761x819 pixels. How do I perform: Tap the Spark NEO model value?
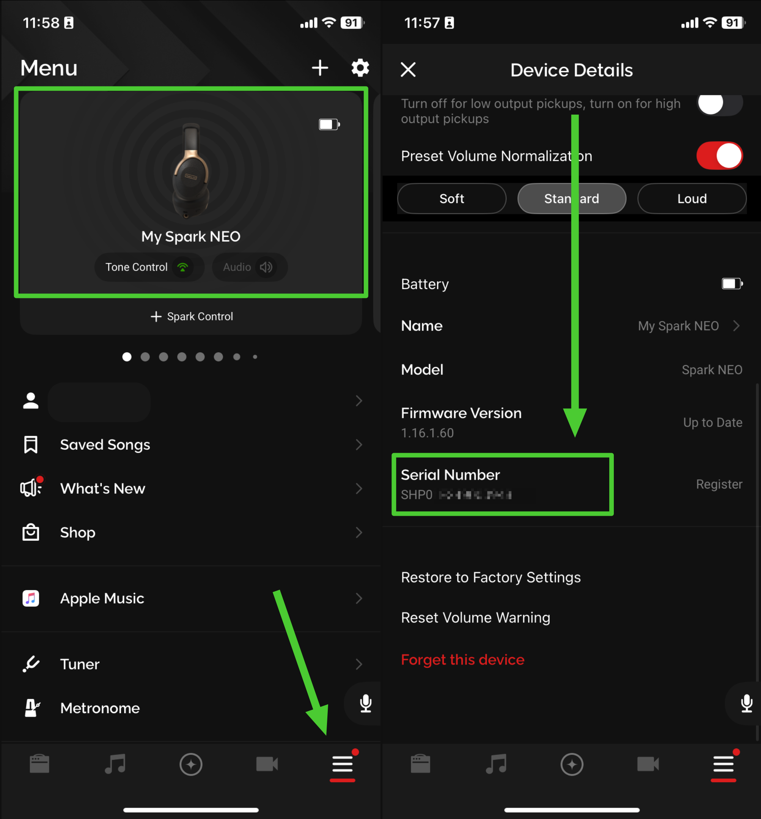click(x=712, y=370)
